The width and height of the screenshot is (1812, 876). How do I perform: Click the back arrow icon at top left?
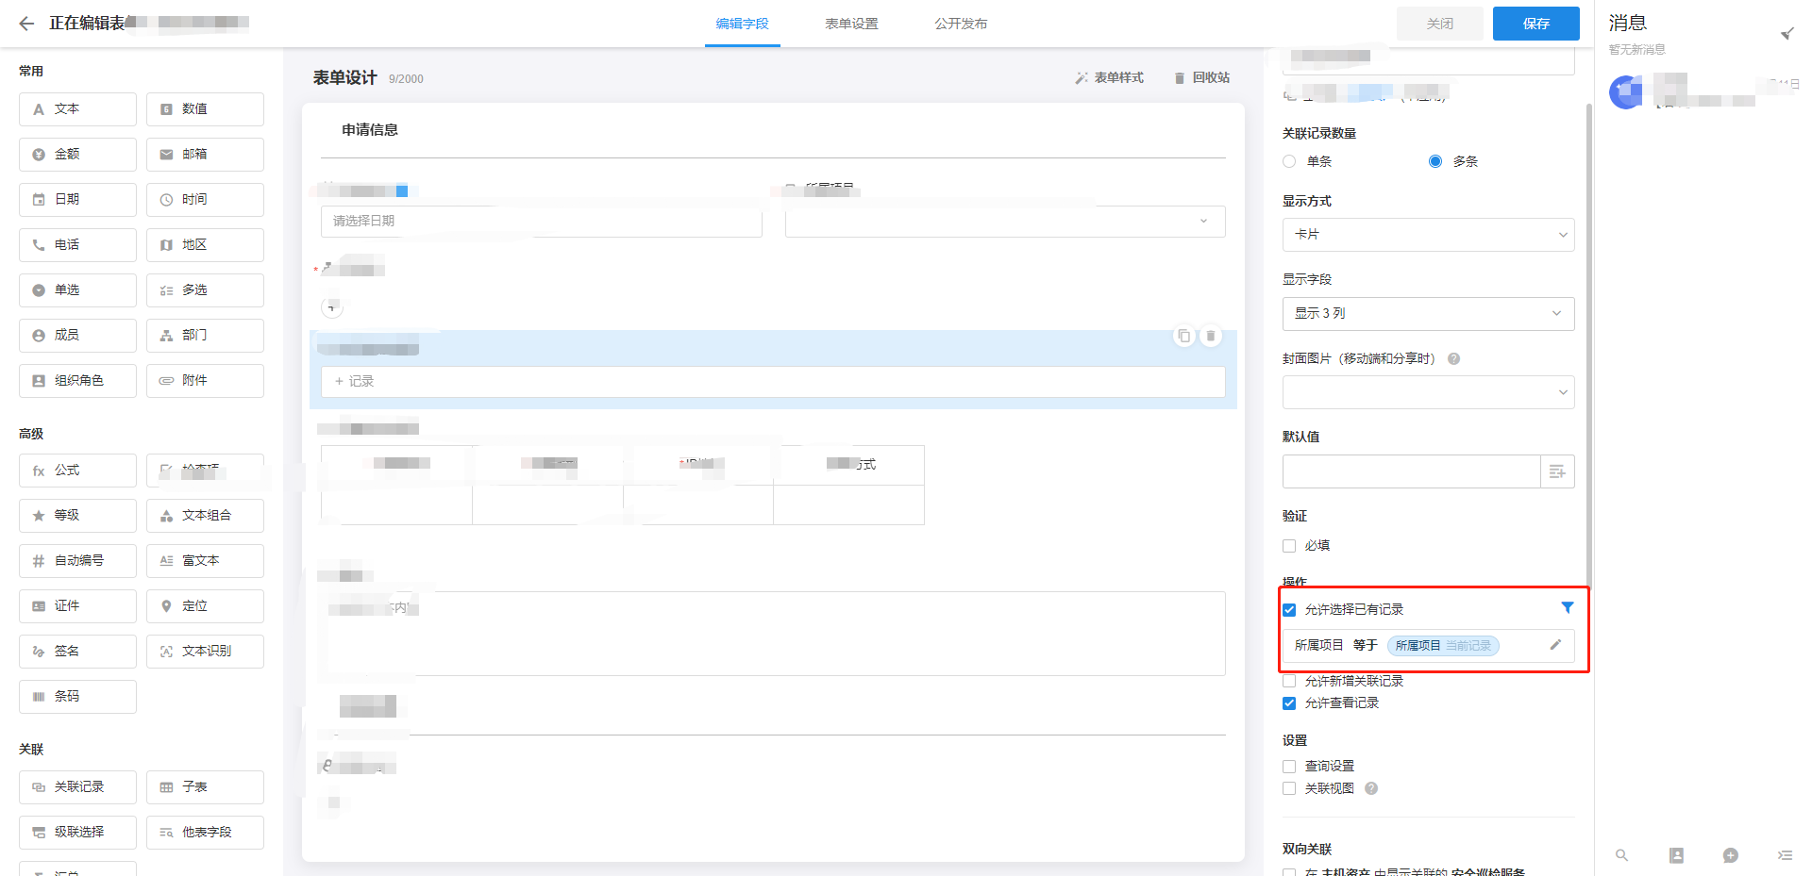coord(26,24)
